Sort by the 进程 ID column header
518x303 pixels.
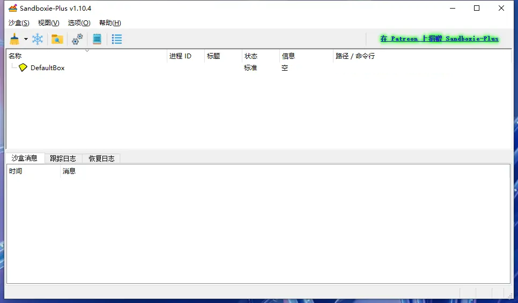(x=186, y=56)
